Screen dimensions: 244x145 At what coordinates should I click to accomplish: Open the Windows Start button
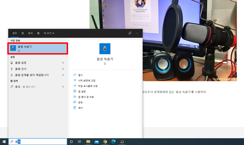4,141
